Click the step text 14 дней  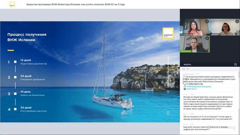click(26, 60)
